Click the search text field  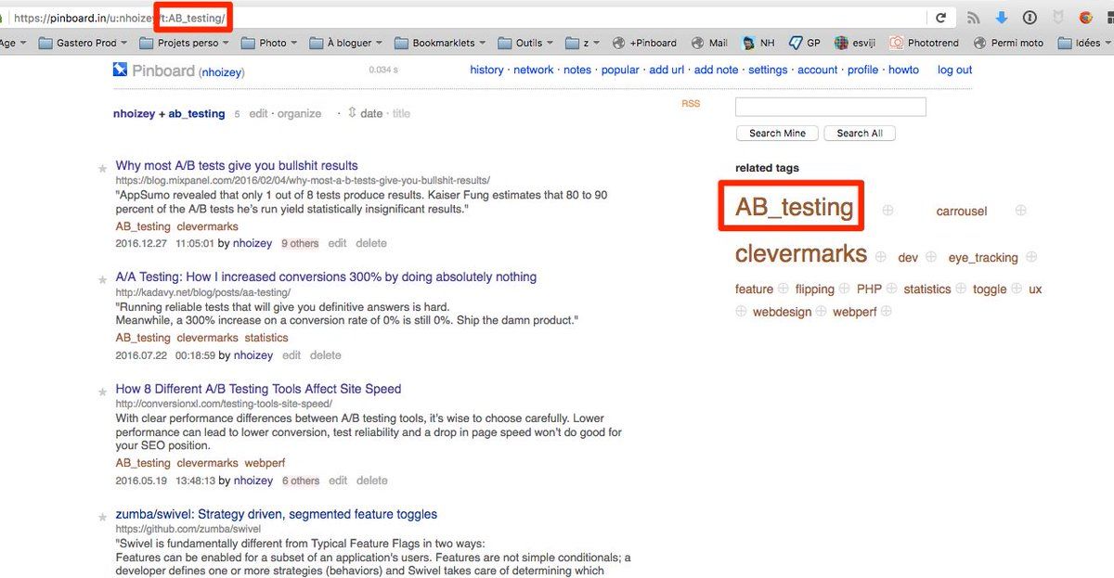point(830,107)
